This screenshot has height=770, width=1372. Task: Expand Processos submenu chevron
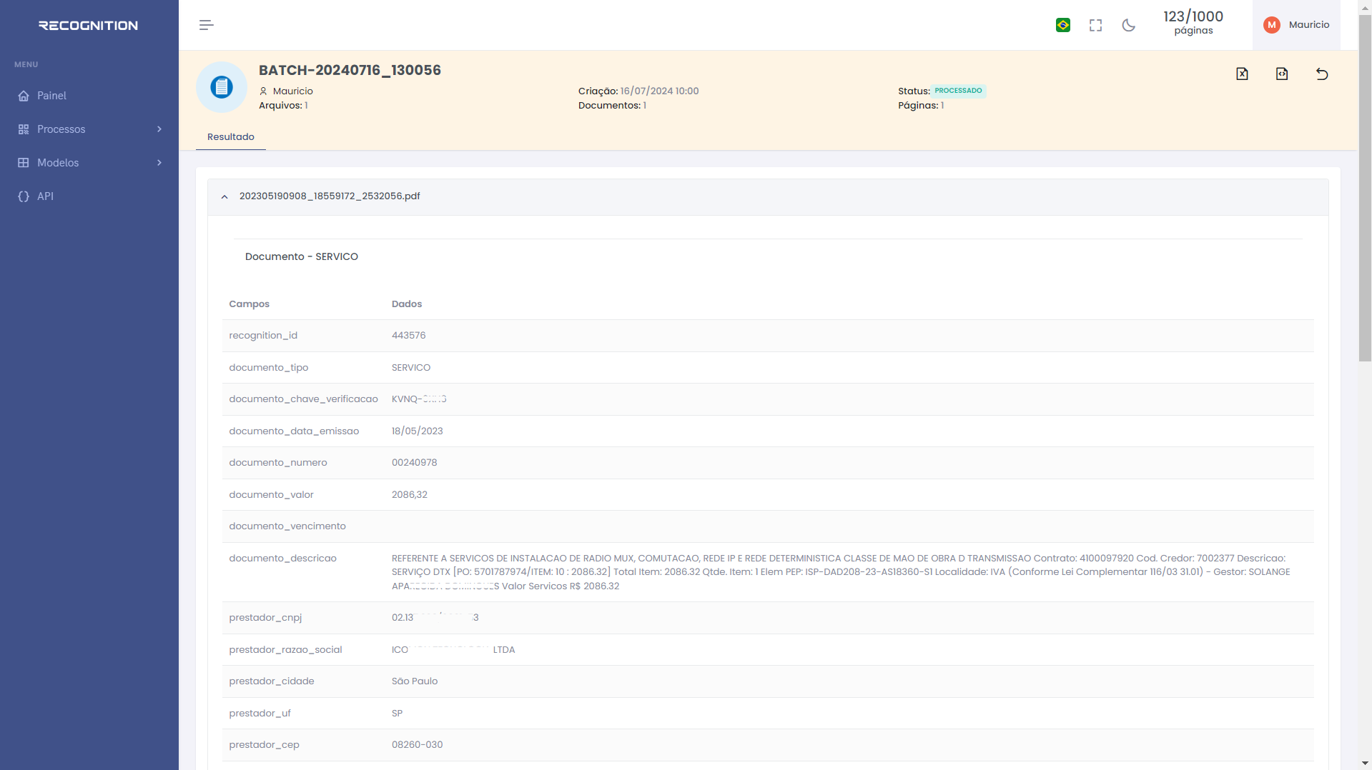coord(159,129)
